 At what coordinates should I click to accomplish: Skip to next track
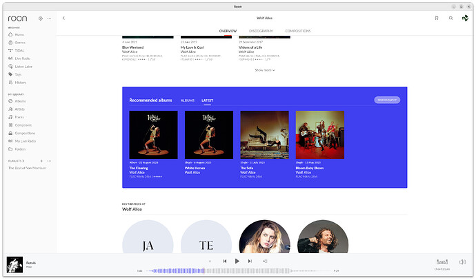pos(250,261)
